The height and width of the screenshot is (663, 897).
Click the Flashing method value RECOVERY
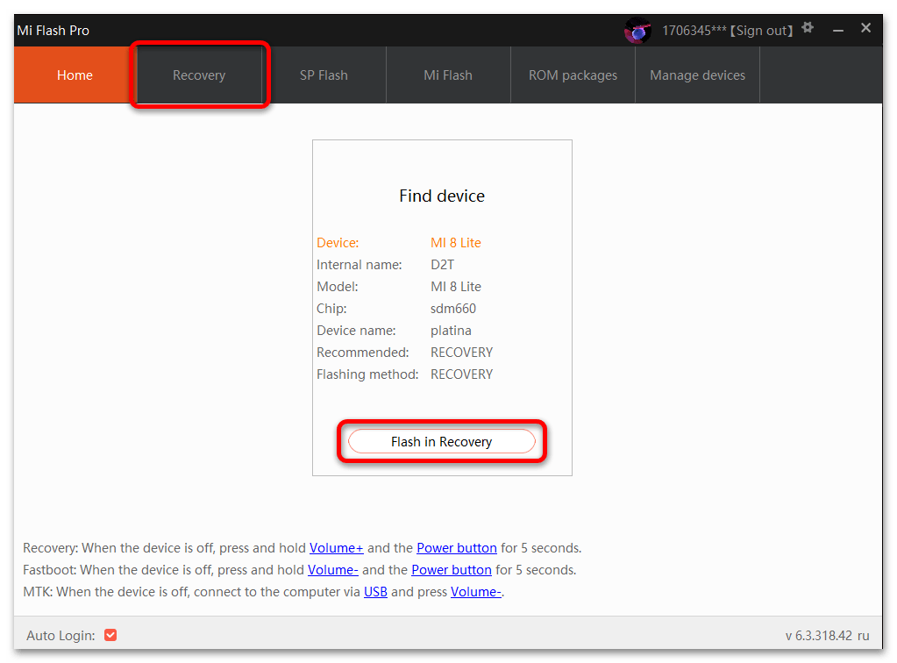[x=461, y=374]
